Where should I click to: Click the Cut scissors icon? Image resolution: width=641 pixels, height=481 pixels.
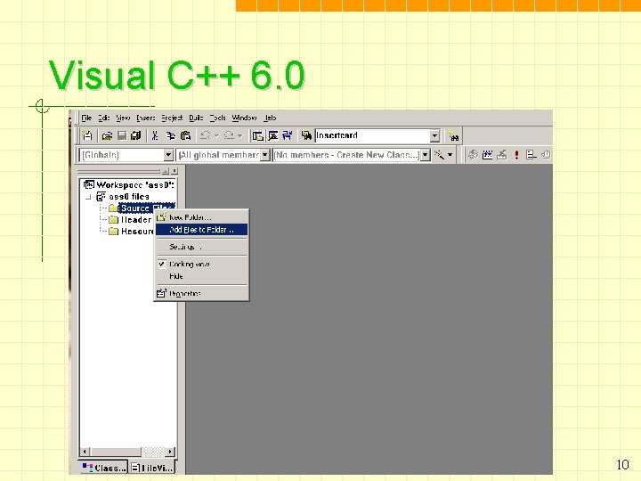(x=155, y=135)
